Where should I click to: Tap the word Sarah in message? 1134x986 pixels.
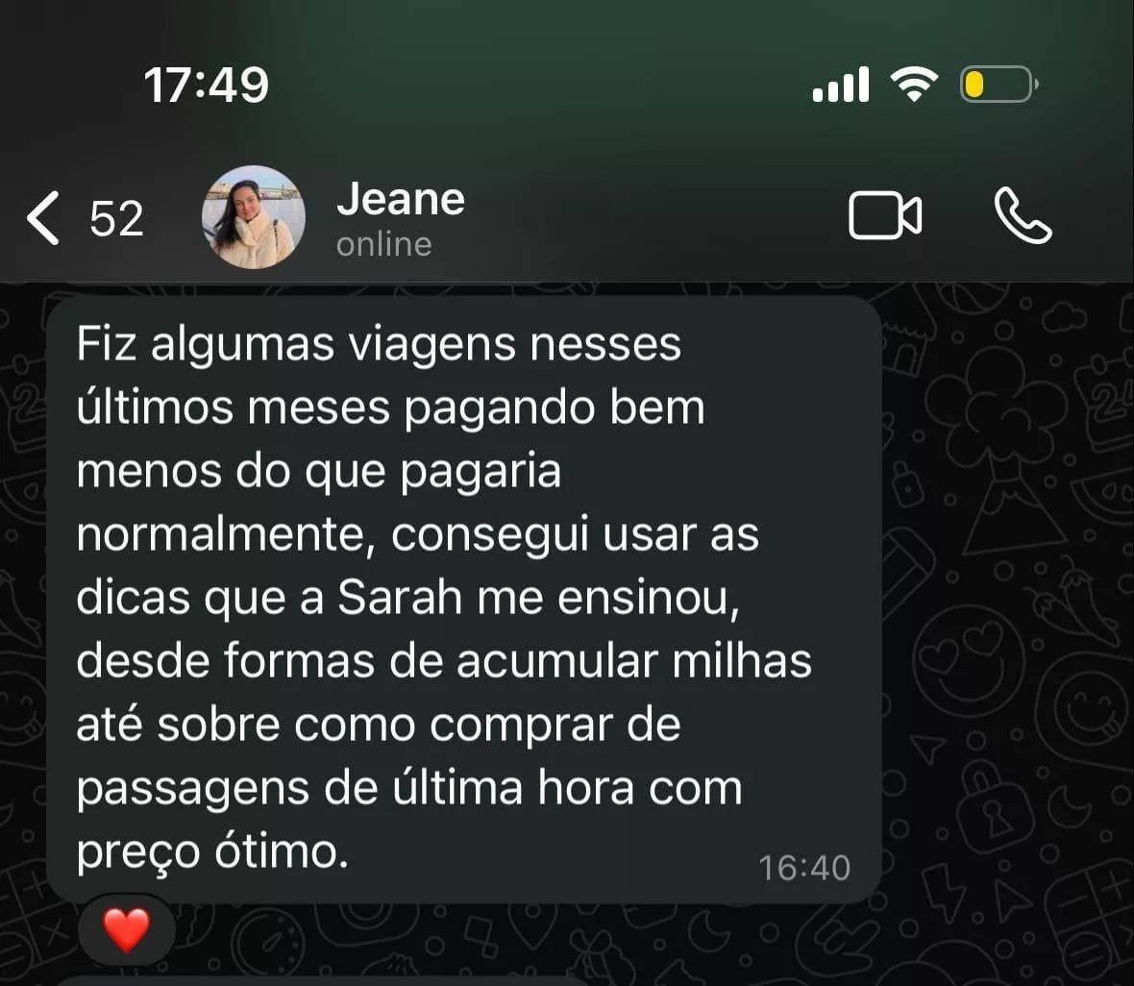(400, 599)
